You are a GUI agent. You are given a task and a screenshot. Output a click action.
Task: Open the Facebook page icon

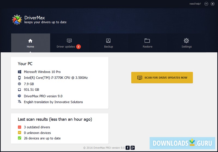click(128, 148)
